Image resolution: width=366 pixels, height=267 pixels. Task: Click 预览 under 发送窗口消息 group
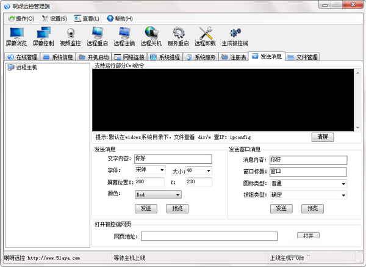(x=312, y=208)
